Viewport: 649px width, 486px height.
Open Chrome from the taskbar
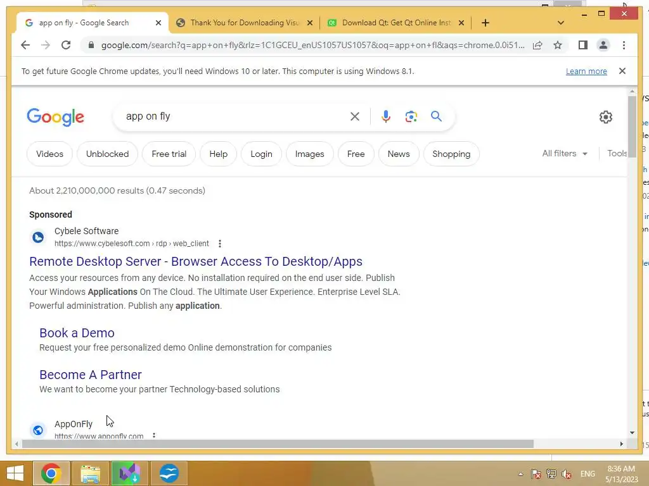[51, 473]
